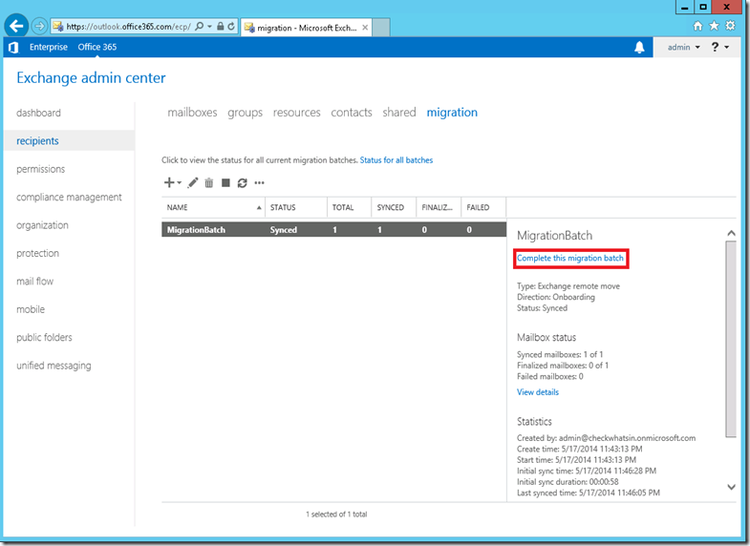
Task: Click the refresh icon in address bar
Action: point(231,27)
